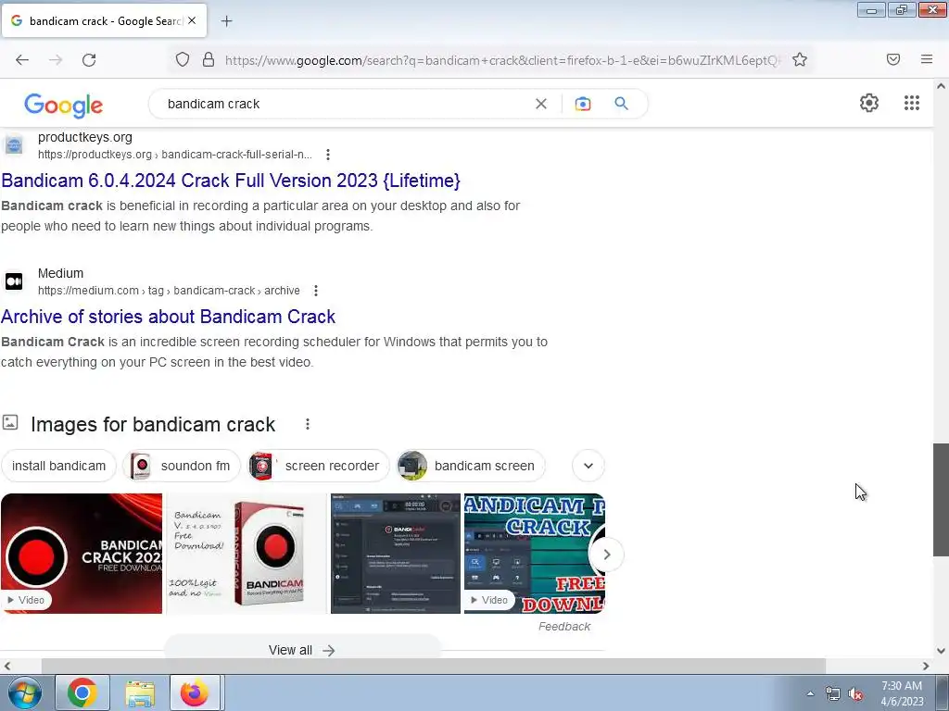Open Firefox hamburger application menu
Viewport: 949px width, 711px height.
tap(927, 59)
